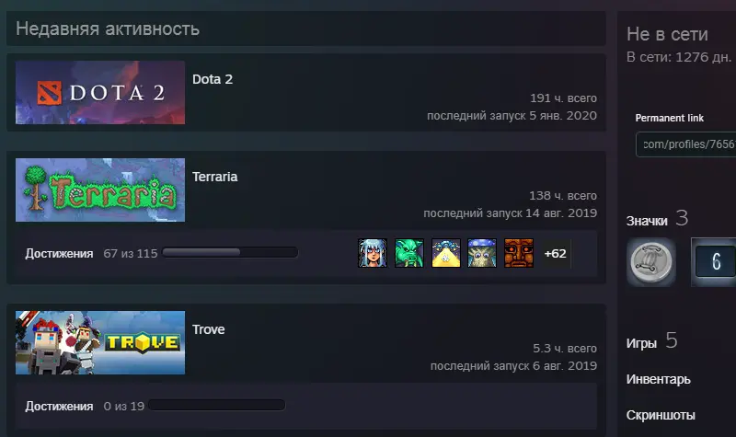Click the Terraria achievements progress bar
Viewport: 736px width, 437px height.
pyautogui.click(x=230, y=252)
